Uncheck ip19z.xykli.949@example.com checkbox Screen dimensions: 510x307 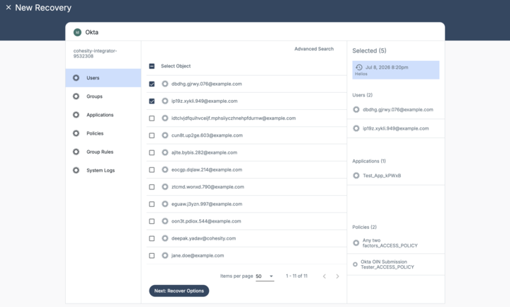(152, 101)
